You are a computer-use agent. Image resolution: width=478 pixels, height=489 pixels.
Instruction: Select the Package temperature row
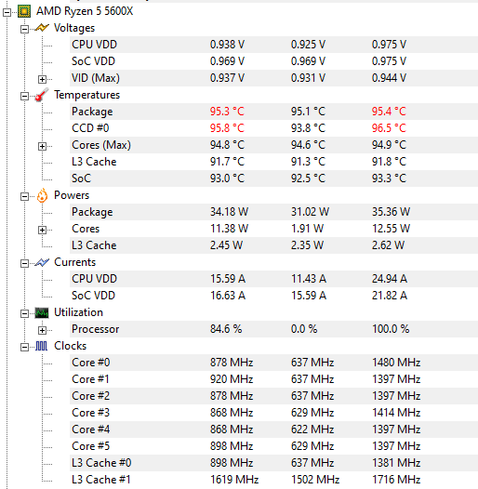[x=274, y=112]
